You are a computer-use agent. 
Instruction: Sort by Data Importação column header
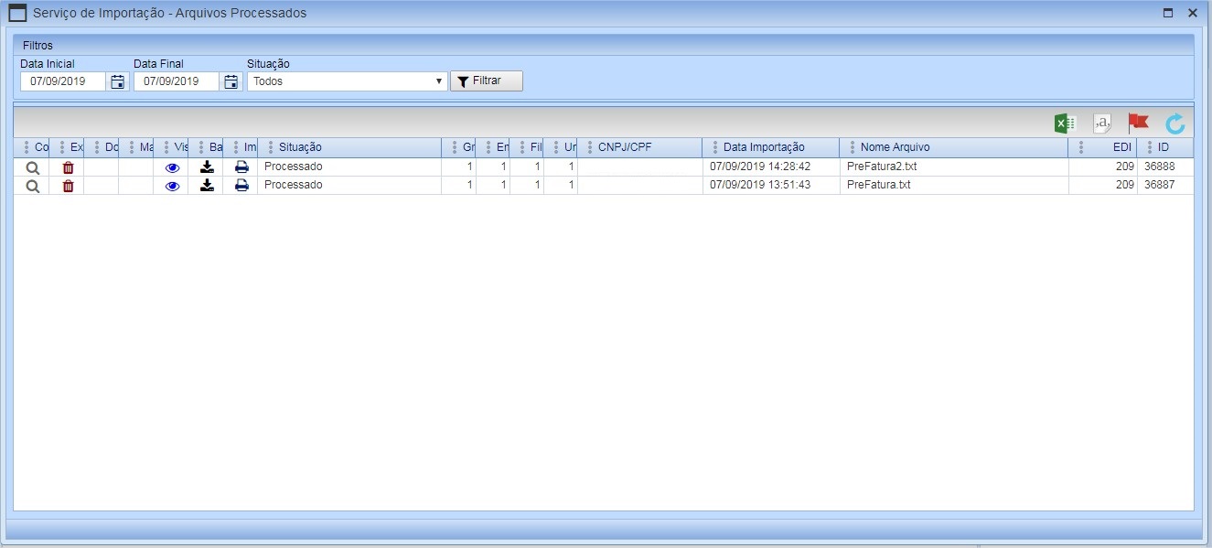coord(763,147)
